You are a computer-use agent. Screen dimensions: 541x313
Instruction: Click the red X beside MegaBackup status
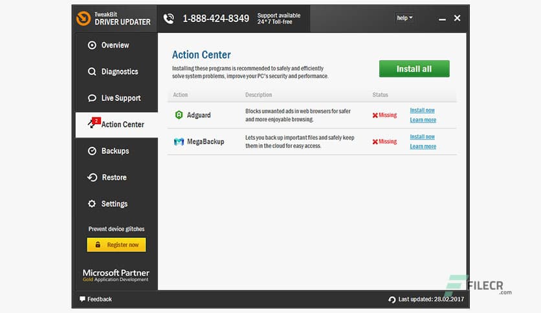tap(375, 142)
